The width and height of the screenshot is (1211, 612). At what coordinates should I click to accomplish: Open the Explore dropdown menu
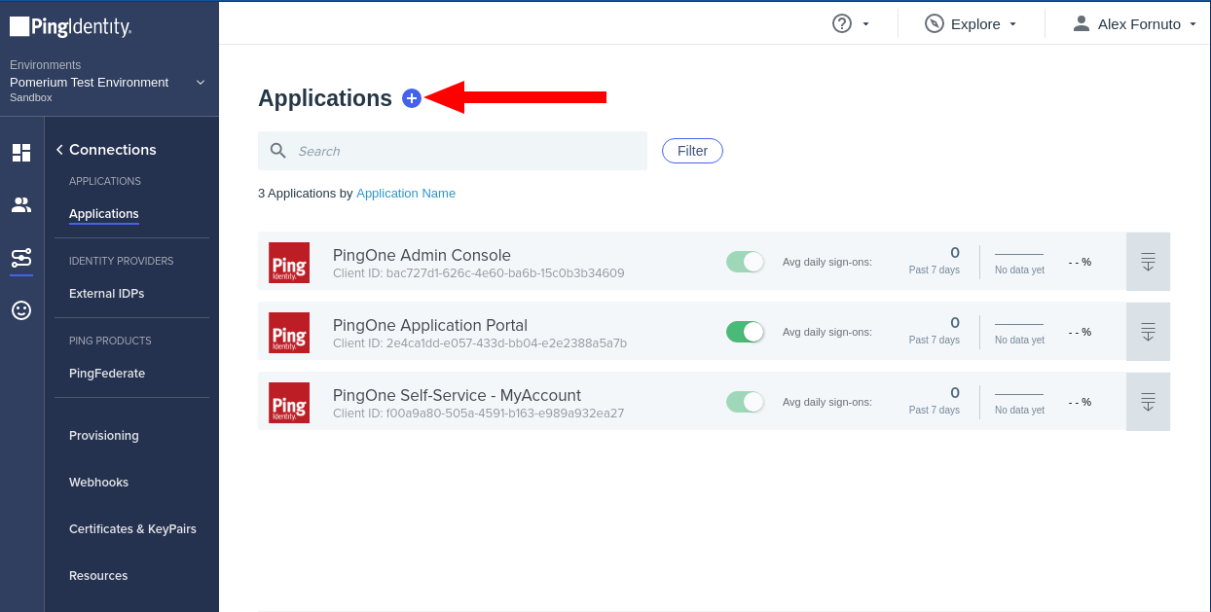pyautogui.click(x=1012, y=24)
